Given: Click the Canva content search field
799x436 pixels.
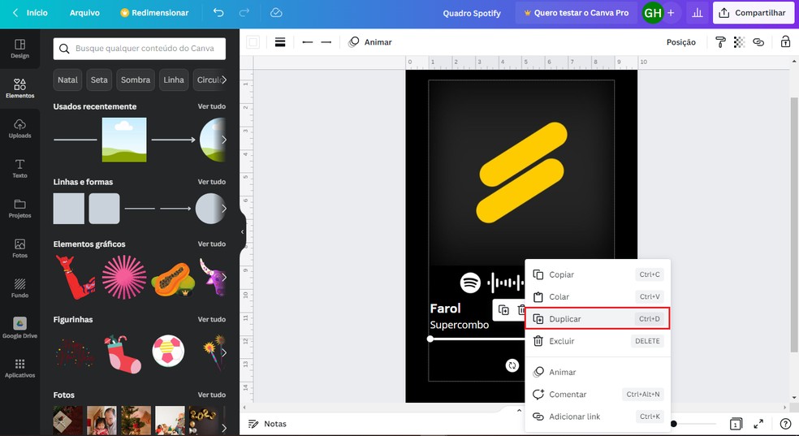Looking at the screenshot, I should (140, 49).
